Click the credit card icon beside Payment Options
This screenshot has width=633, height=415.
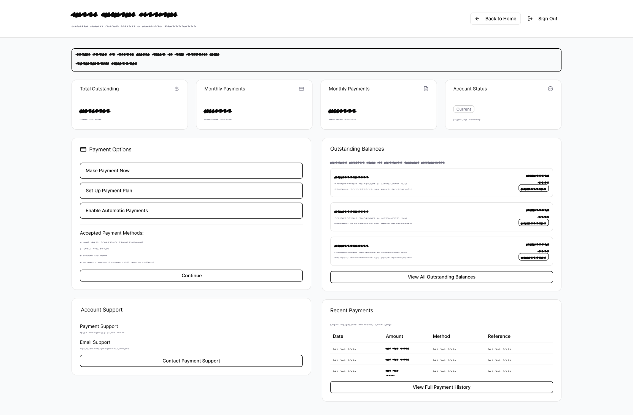point(83,149)
